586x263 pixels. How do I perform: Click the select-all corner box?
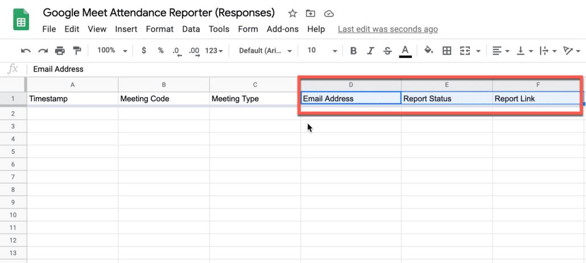point(13,85)
